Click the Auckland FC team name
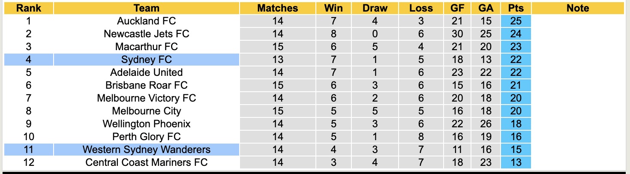The width and height of the screenshot is (630, 174). tap(146, 21)
